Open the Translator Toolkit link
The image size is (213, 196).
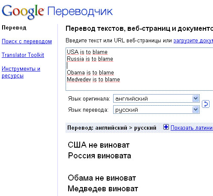click(23, 55)
